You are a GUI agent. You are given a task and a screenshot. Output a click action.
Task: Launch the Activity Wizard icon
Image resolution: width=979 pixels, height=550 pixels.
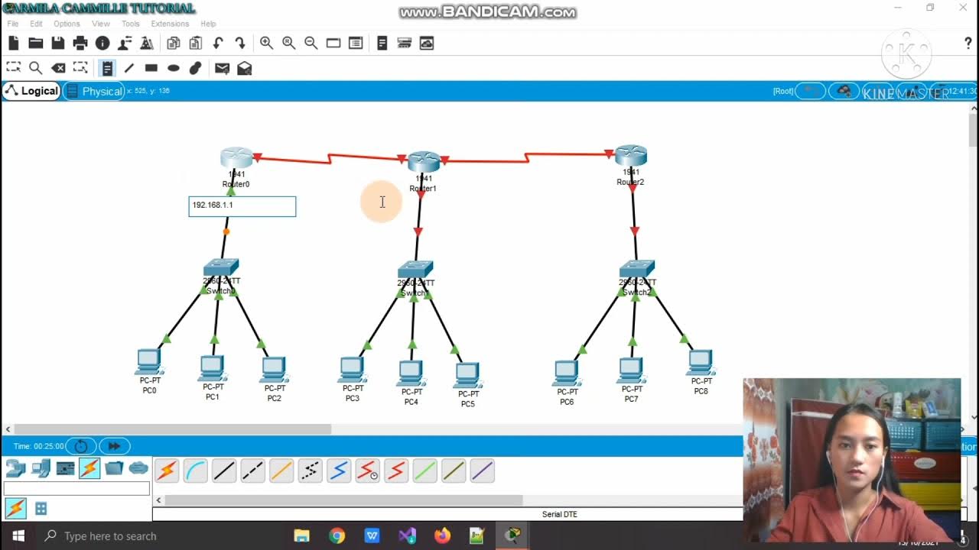click(x=147, y=44)
